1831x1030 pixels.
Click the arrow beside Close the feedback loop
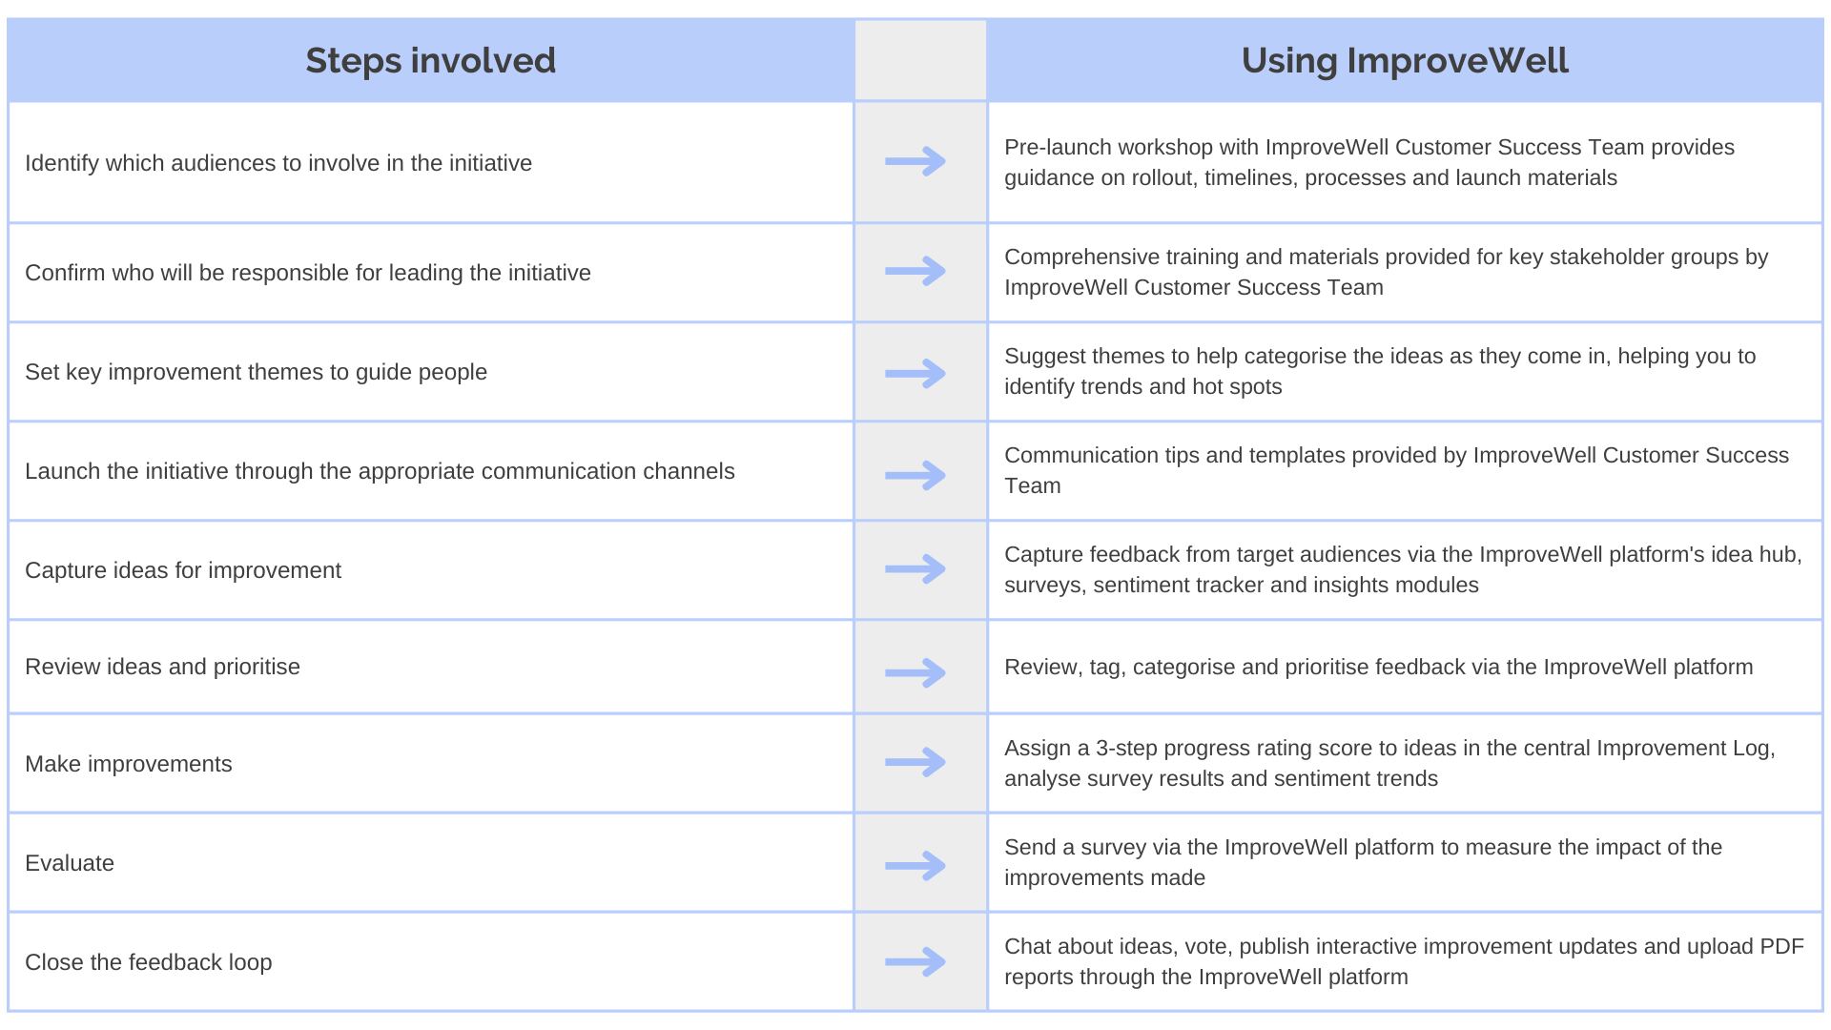[915, 961]
